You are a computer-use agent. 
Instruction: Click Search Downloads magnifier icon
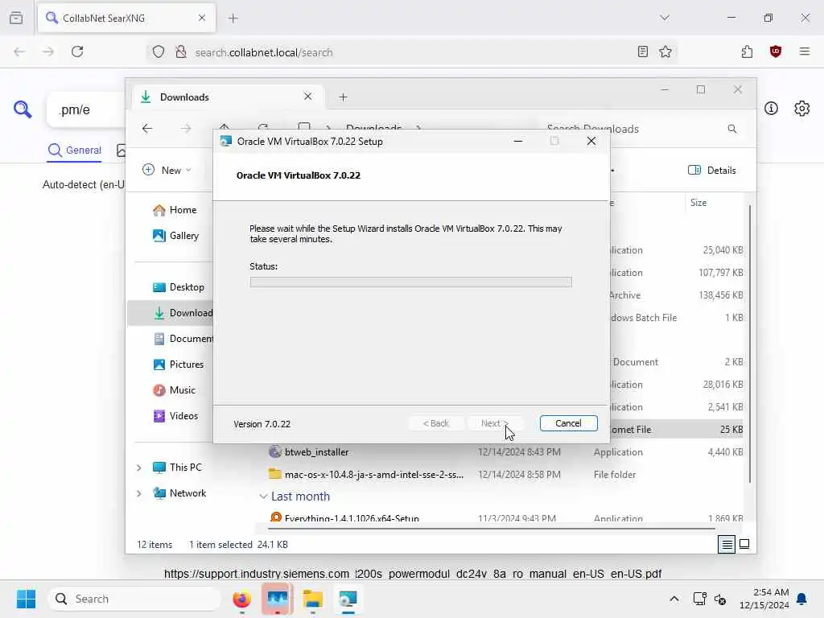[x=732, y=129]
